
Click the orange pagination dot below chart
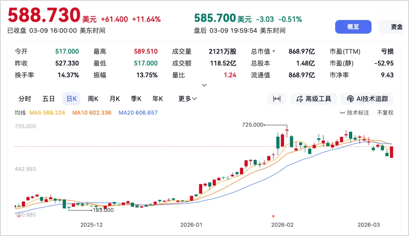click(274, 215)
